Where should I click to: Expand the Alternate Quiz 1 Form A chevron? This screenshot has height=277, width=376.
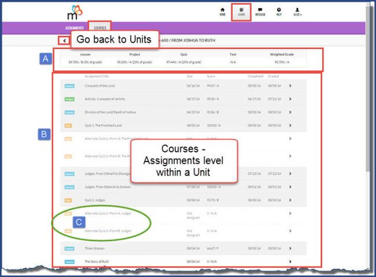290,138
